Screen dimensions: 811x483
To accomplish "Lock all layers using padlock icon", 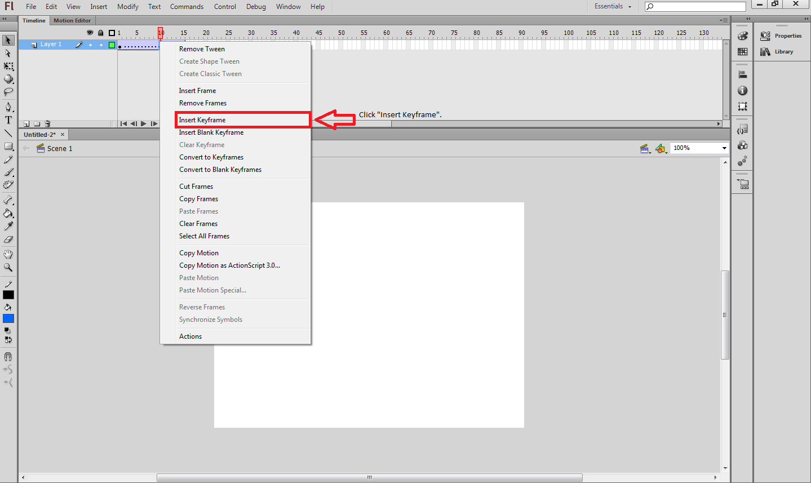I will 101,33.
